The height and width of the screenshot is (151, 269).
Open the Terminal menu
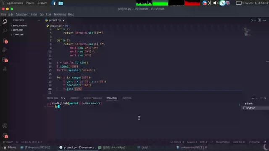click(60, 14)
